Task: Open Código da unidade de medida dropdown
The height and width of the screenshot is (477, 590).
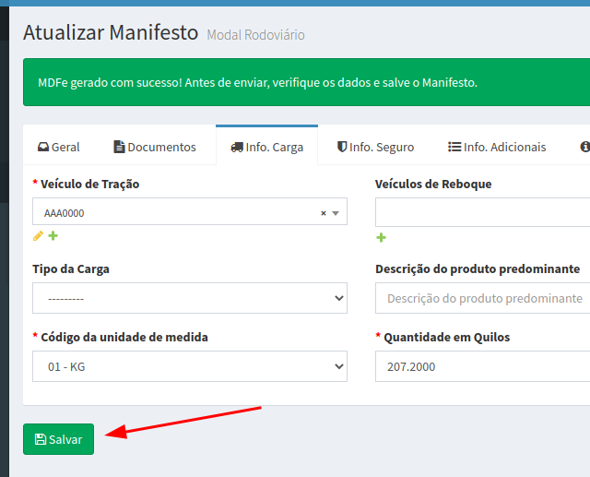Action: 190,366
